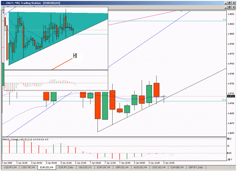The width and height of the screenshot is (237, 171).
Task: Close the MIG Trading Station application
Action: (x=234, y=3)
